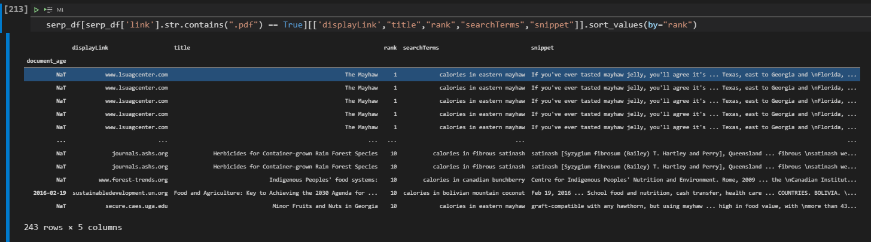871x242 pixels.
Task: Click the 'calories in bolivian mountain coconut' search term
Action: pos(464,193)
